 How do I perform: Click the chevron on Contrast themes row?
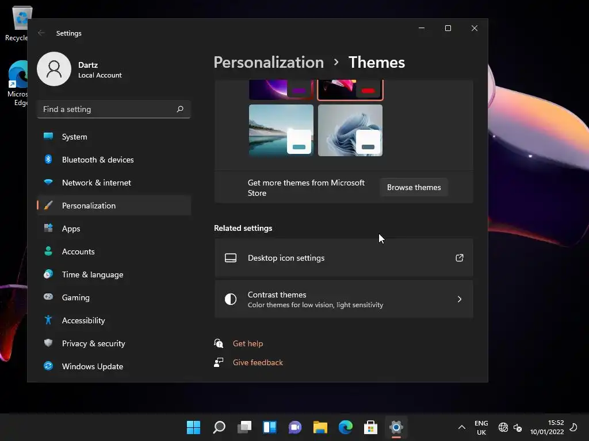[460, 299]
